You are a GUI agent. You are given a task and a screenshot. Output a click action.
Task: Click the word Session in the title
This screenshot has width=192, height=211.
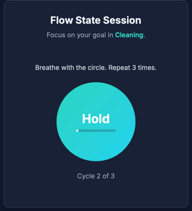pos(122,20)
